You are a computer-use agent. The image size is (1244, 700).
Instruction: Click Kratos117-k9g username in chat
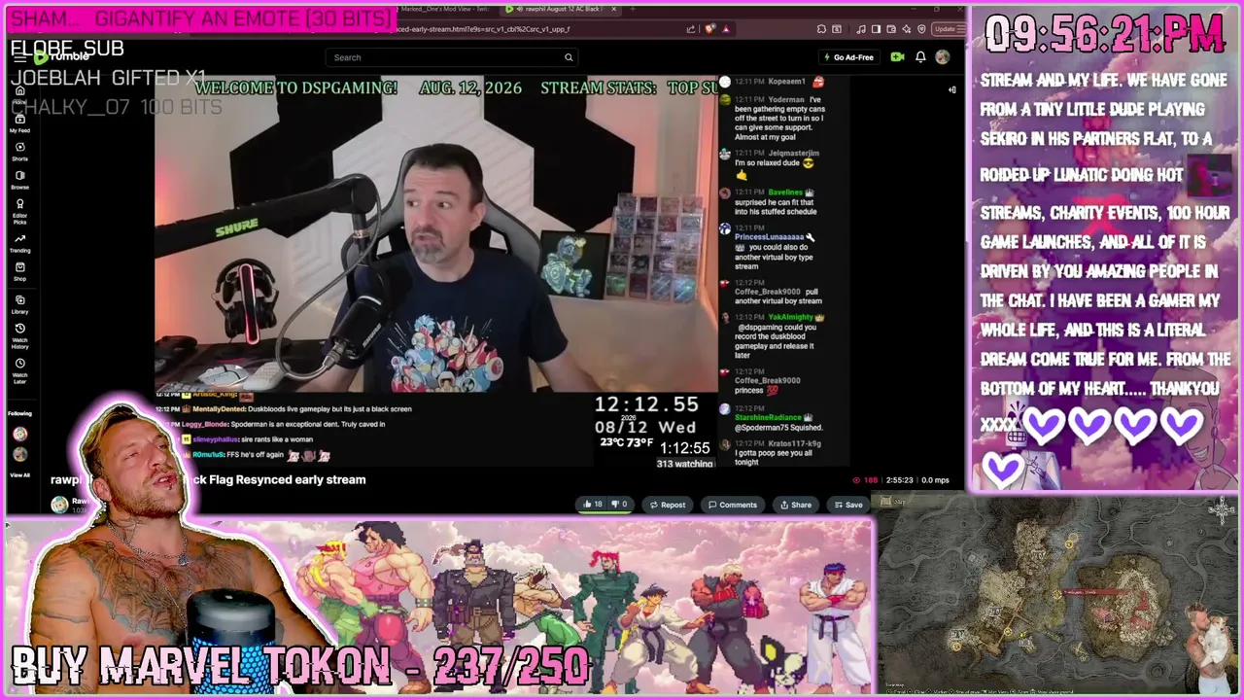(793, 443)
